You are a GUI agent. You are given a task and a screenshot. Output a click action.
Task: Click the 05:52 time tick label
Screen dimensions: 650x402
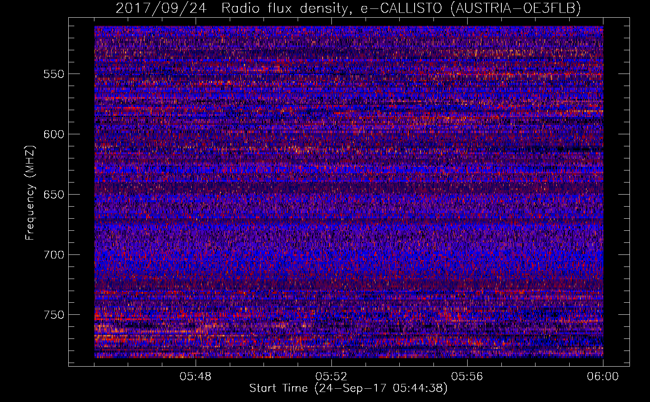coord(331,377)
